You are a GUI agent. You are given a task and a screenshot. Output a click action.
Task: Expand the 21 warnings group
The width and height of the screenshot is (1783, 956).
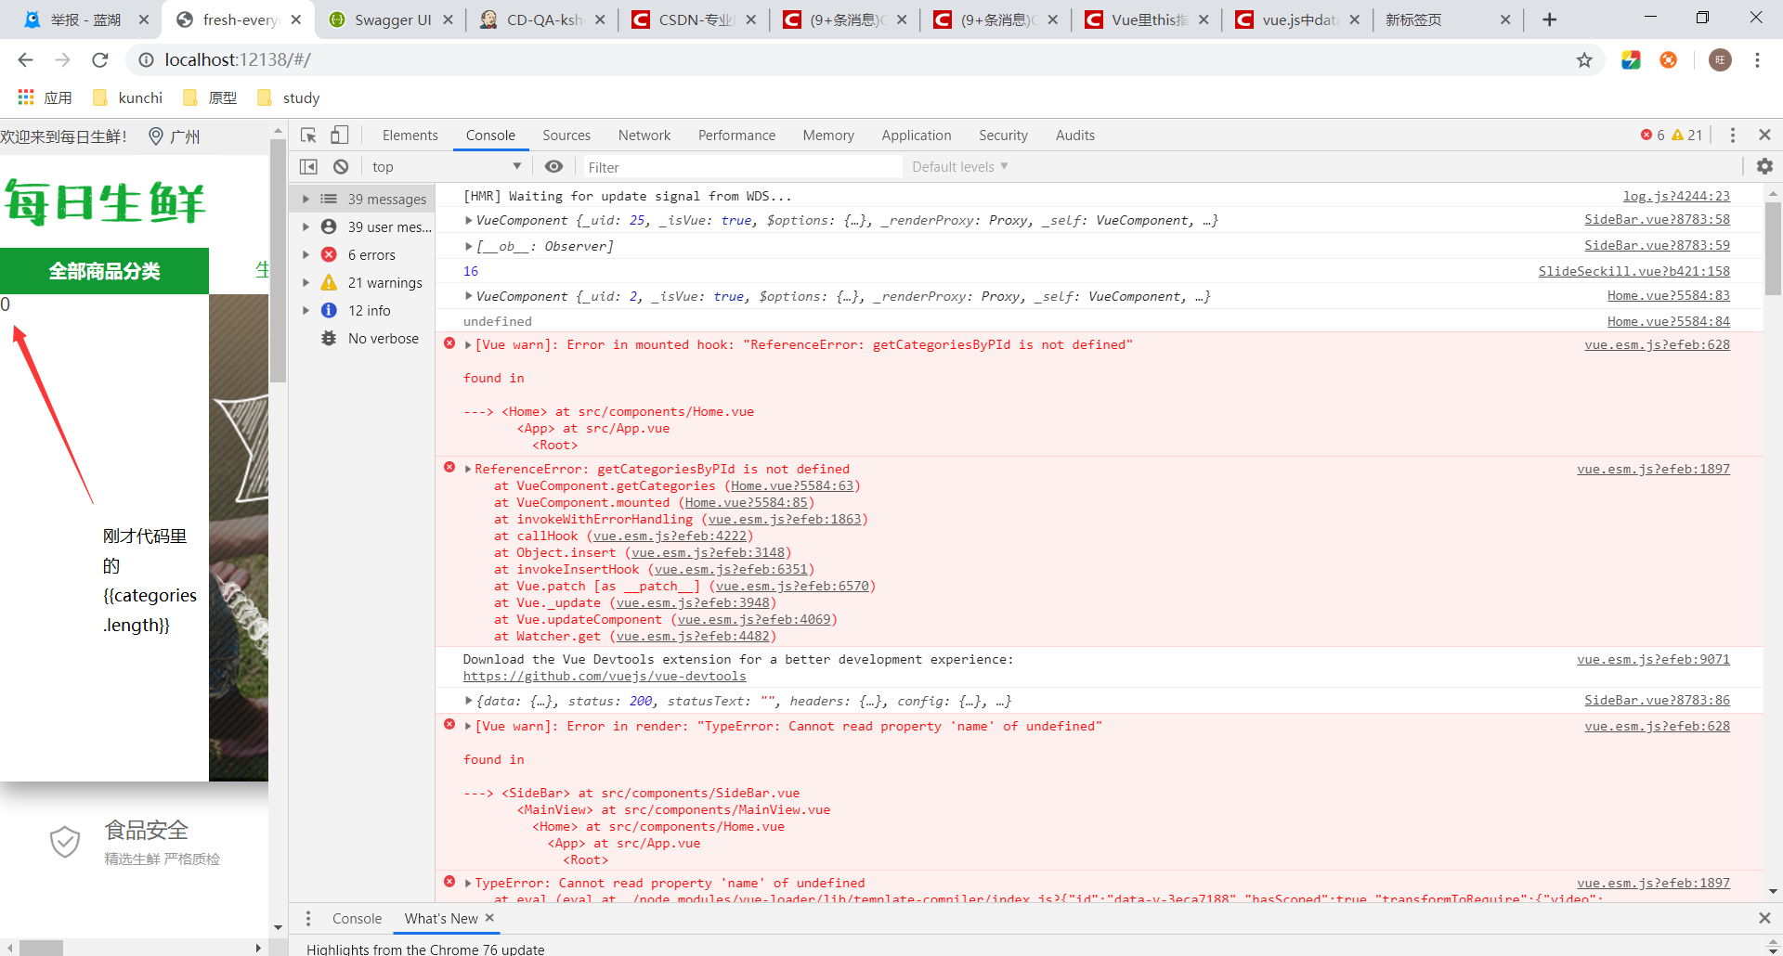coord(306,282)
